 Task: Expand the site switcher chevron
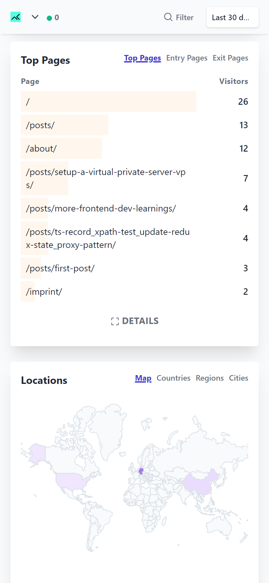pyautogui.click(x=35, y=17)
